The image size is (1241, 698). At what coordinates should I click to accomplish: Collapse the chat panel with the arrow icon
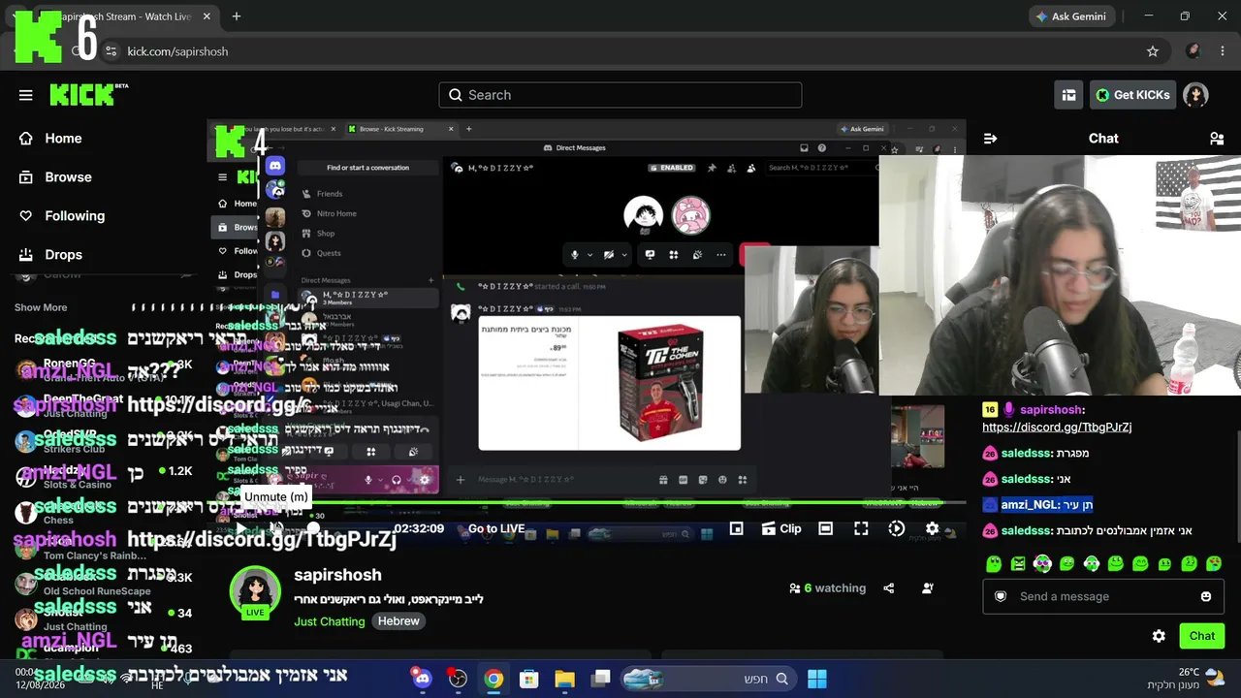(x=990, y=139)
